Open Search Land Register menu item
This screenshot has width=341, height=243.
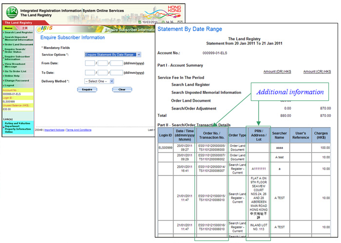pos(19,33)
